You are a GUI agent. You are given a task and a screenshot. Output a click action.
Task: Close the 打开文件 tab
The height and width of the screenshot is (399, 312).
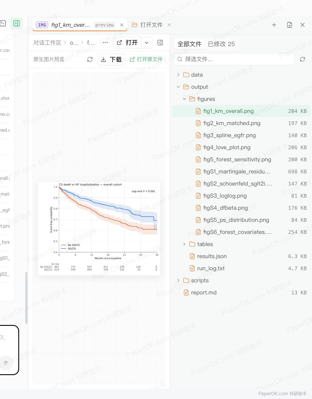point(169,25)
